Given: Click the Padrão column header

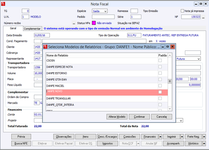Looking at the screenshot, I should pos(163,55).
